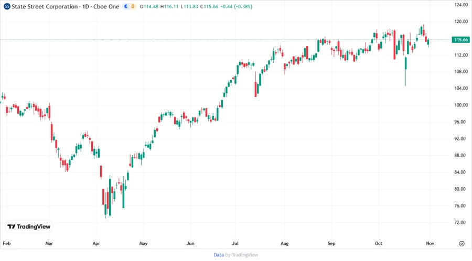Click the 92.00 price axis label

(x=461, y=138)
